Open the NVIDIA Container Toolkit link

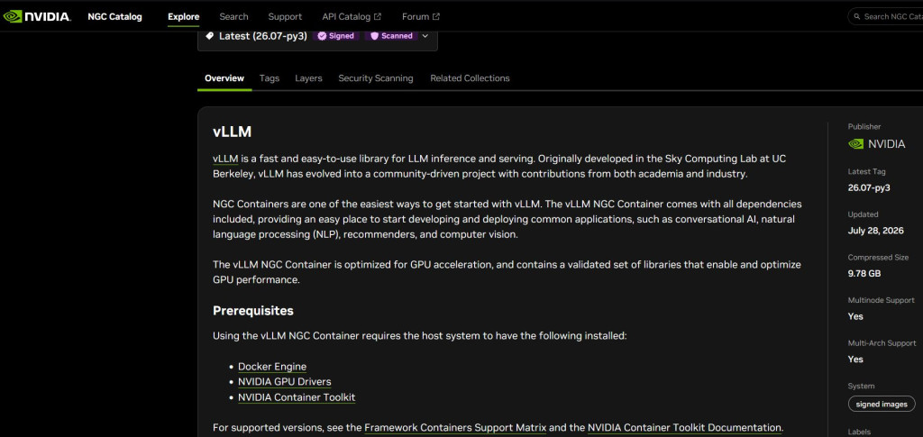tap(296, 397)
